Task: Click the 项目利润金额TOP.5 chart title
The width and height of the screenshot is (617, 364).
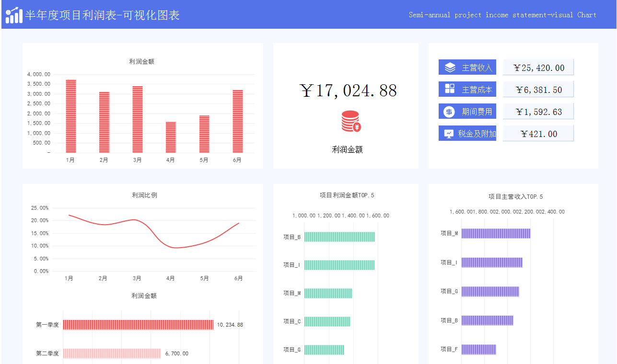Action: tap(347, 195)
